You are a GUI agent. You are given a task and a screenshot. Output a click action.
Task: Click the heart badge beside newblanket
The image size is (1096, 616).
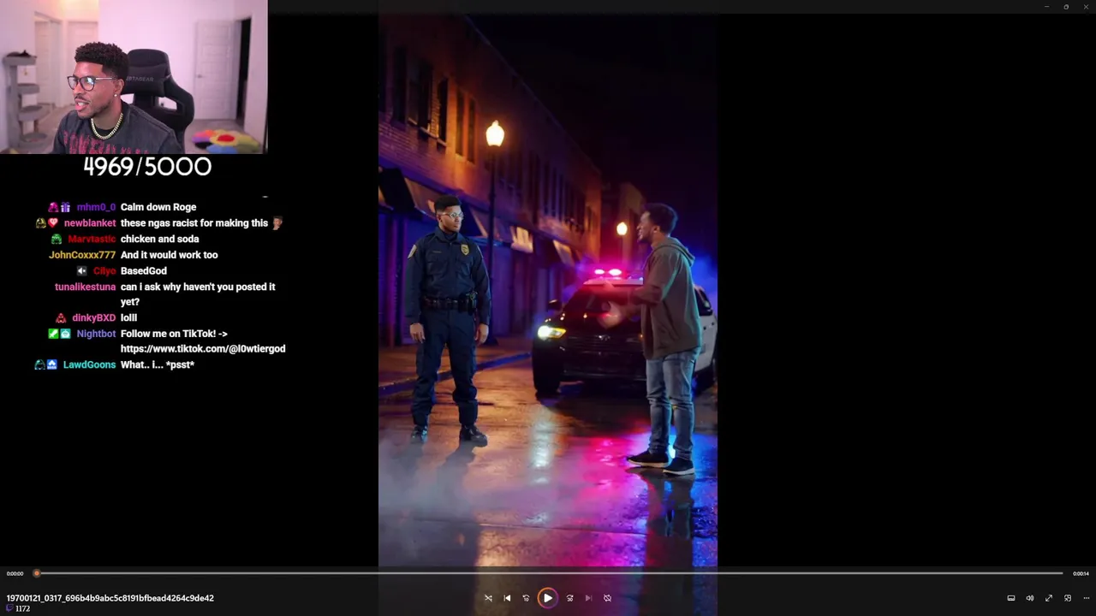[53, 223]
